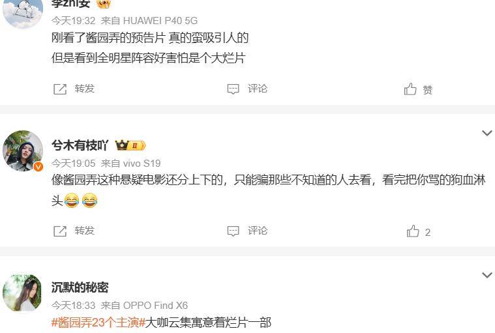Click repost icon on HUAWEI P40 post
Screen dimensions: 495x333
coord(60,89)
